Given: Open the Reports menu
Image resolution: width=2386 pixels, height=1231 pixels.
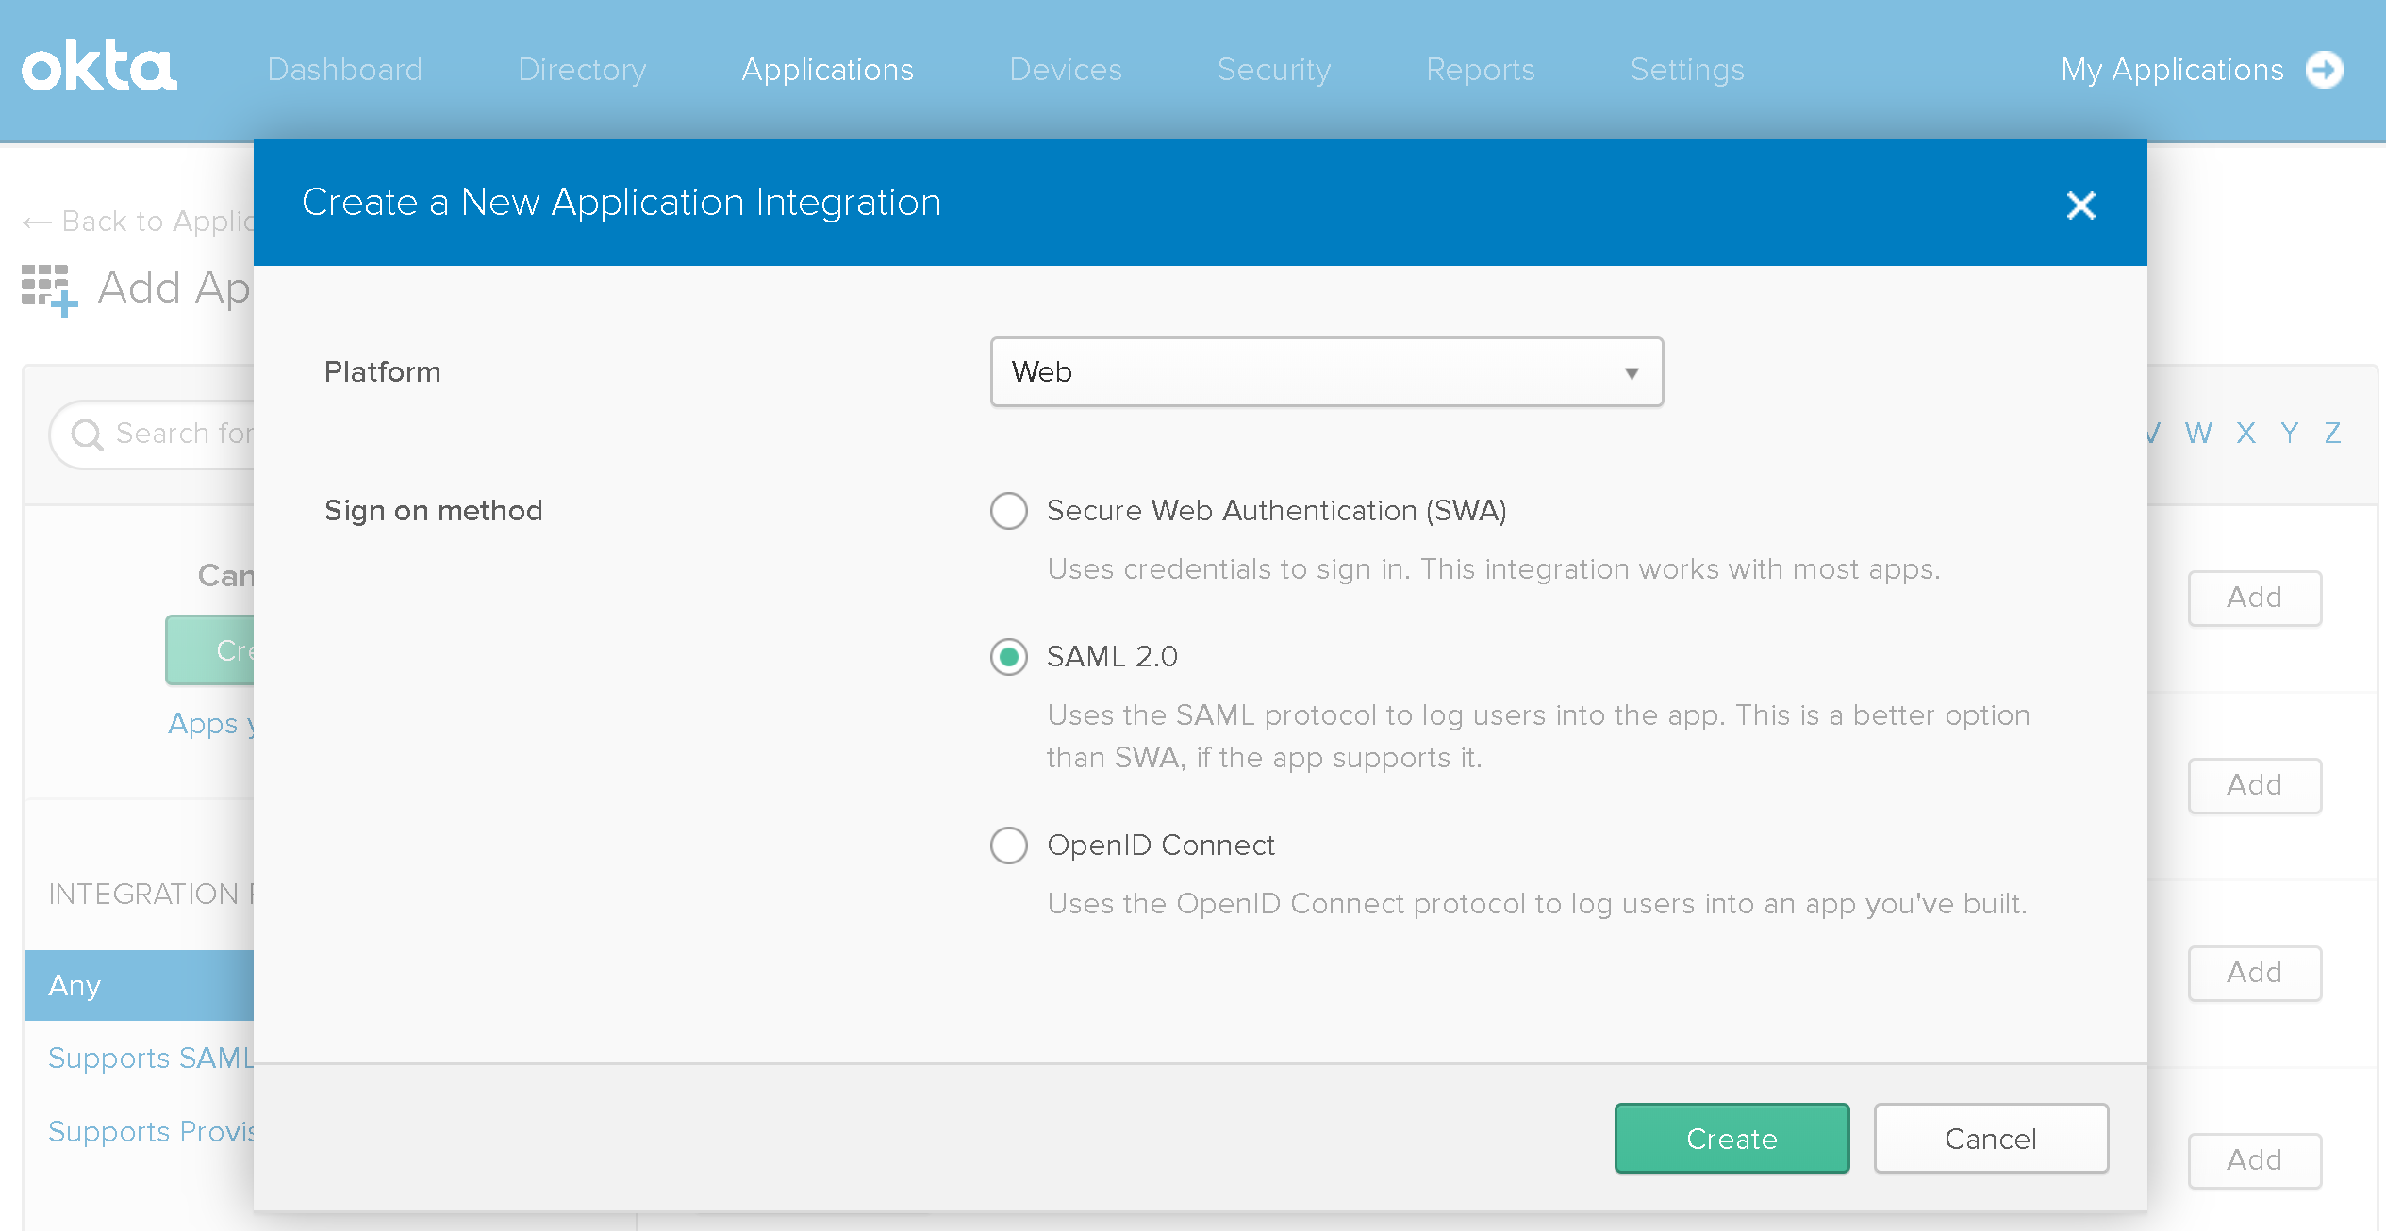Looking at the screenshot, I should point(1481,70).
